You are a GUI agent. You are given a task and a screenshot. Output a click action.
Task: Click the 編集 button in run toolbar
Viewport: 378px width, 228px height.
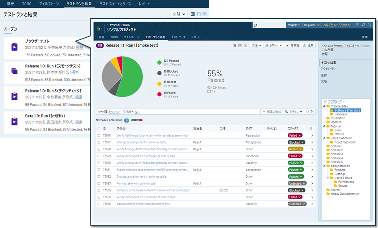[x=308, y=46]
